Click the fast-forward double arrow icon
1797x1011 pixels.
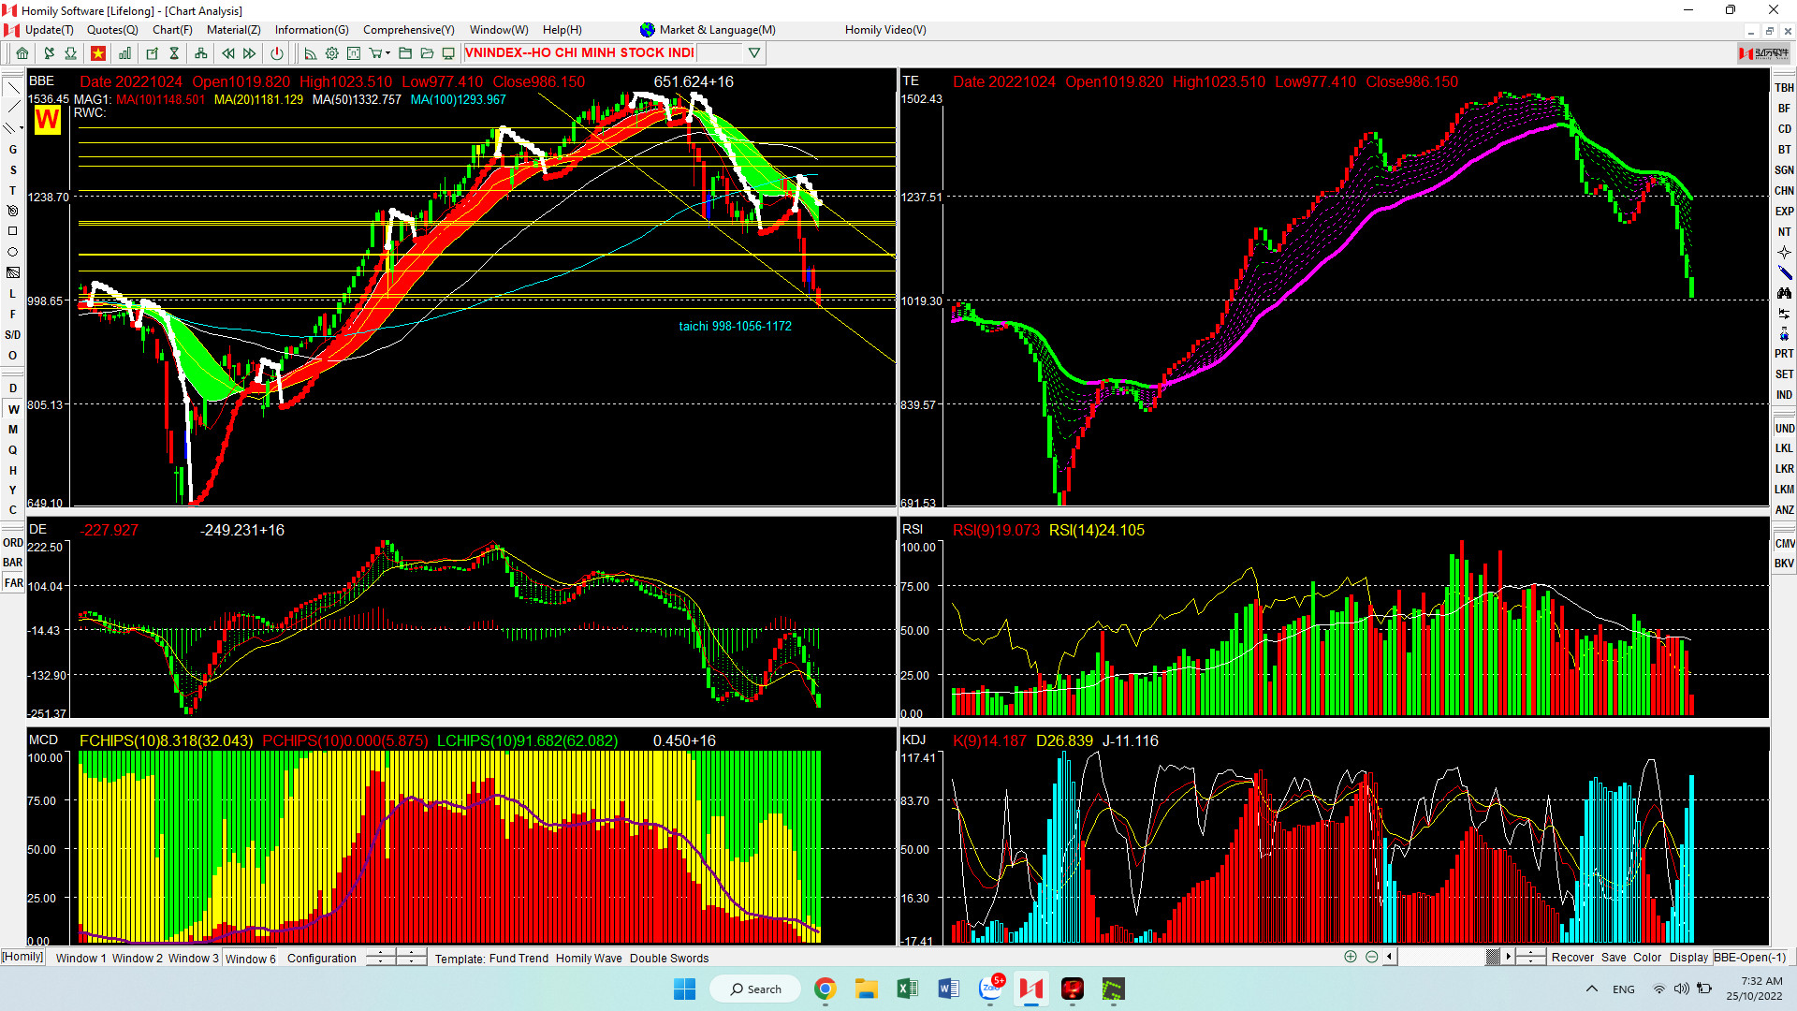pos(249,53)
